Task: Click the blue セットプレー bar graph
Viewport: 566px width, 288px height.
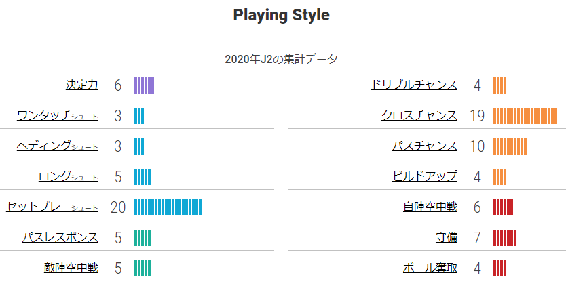Action: tap(168, 207)
